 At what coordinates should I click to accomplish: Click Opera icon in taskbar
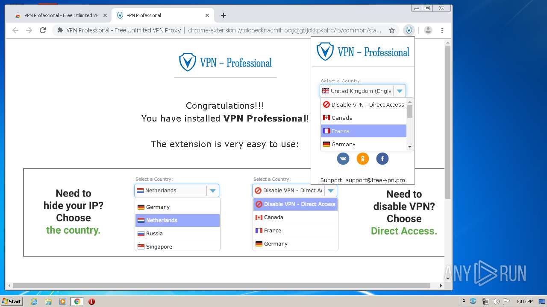[91, 301]
